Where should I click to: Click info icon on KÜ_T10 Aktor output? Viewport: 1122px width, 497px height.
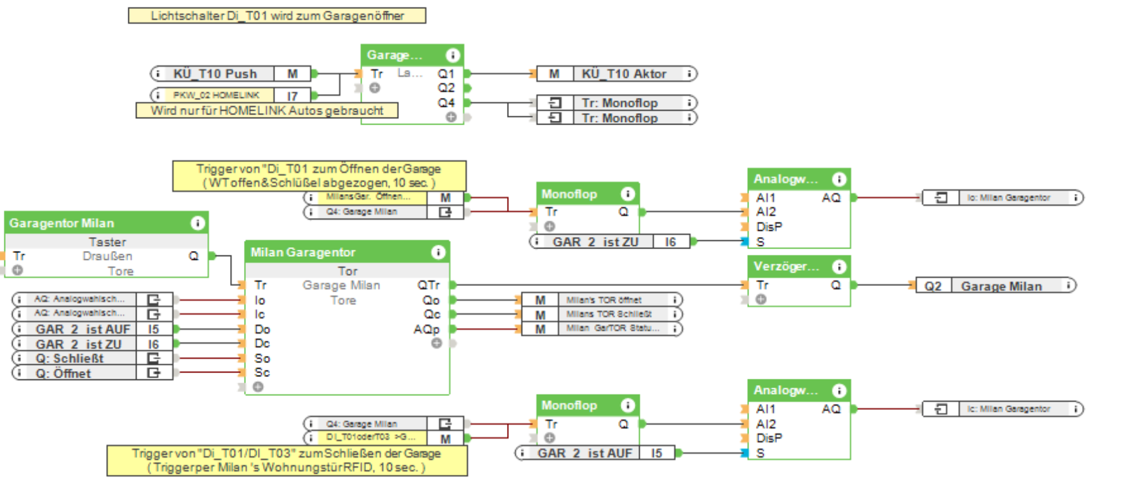pyautogui.click(x=689, y=74)
